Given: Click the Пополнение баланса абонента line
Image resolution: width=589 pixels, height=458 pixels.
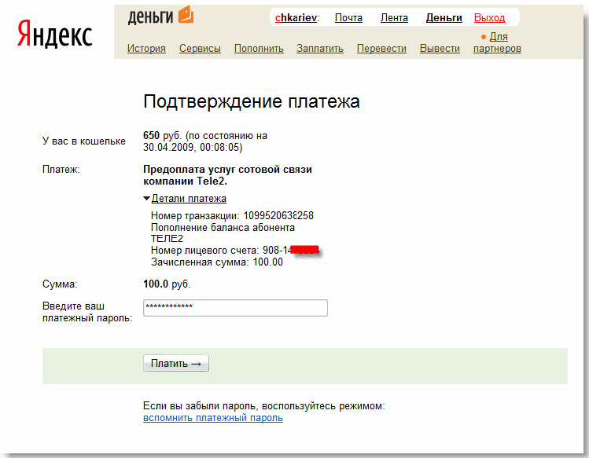Looking at the screenshot, I should point(223,228).
